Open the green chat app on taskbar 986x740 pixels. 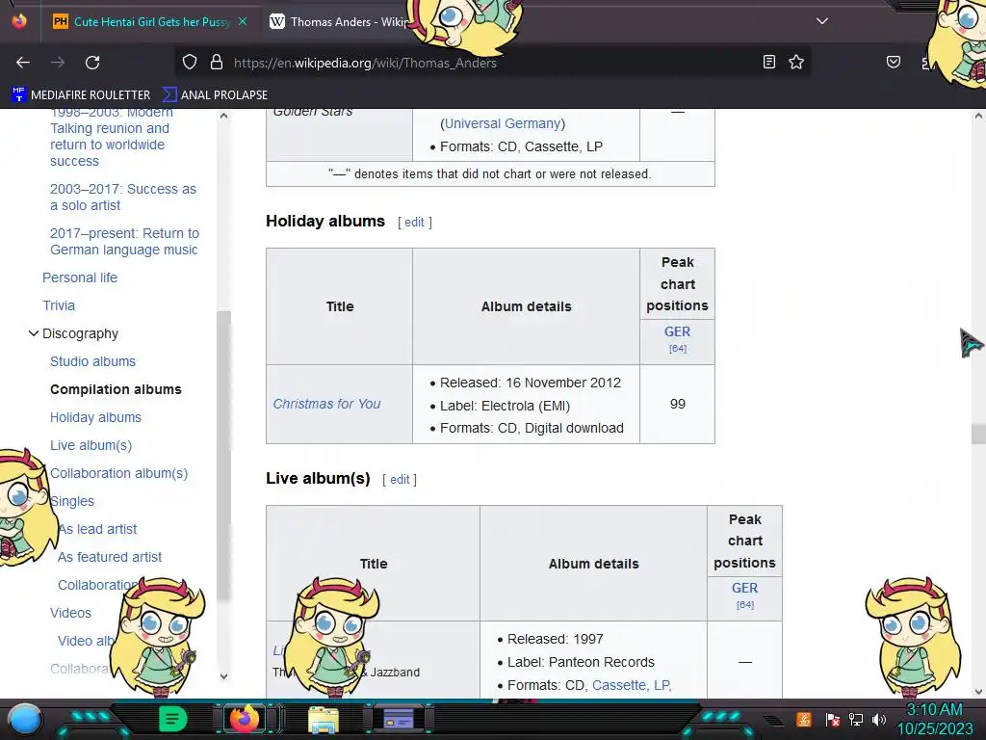[172, 719]
